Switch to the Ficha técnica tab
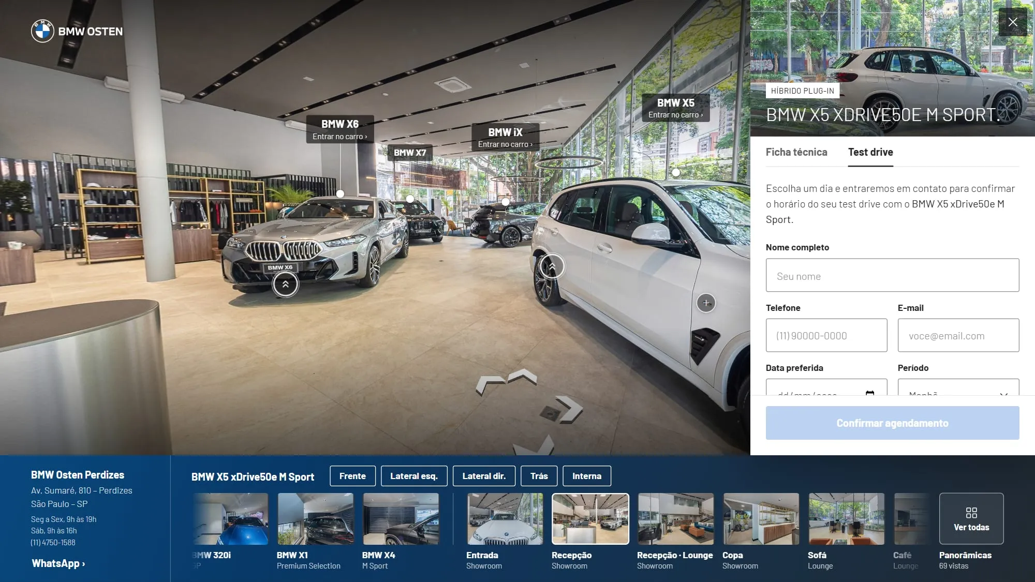 pyautogui.click(x=796, y=152)
